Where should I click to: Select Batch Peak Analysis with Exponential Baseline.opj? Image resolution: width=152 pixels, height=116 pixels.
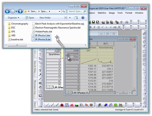(58, 24)
